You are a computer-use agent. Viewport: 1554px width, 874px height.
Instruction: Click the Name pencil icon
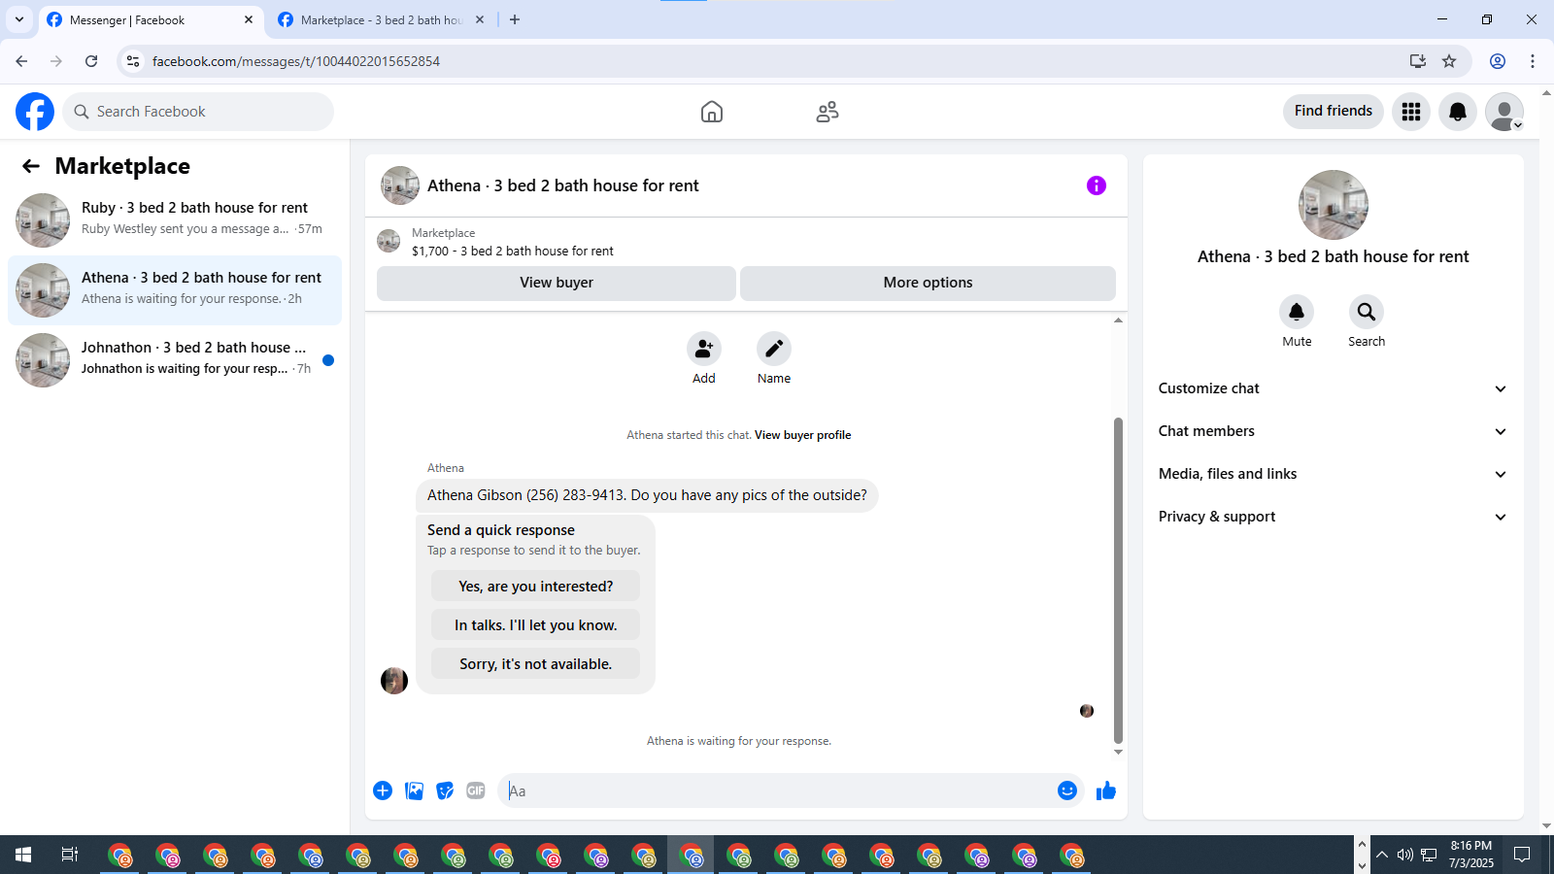774,349
